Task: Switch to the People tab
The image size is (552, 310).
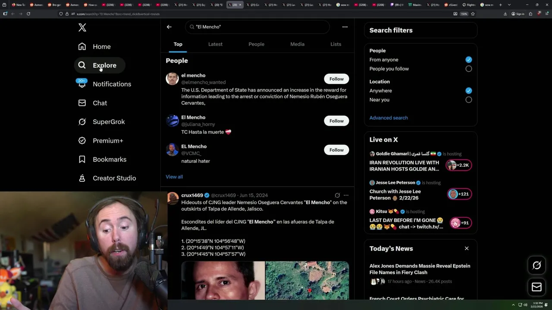Action: tap(256, 44)
